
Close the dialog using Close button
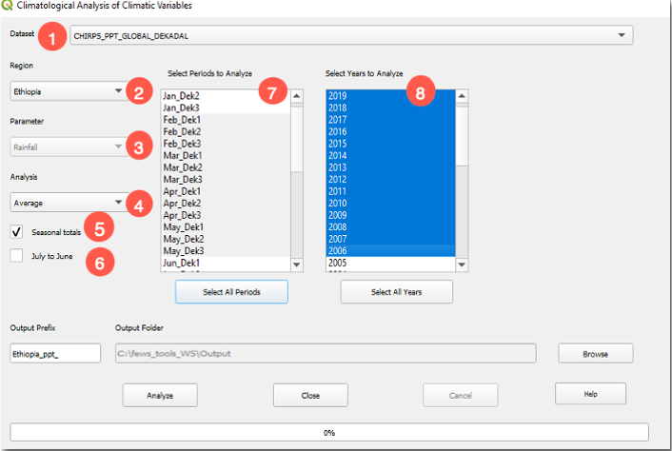(309, 394)
